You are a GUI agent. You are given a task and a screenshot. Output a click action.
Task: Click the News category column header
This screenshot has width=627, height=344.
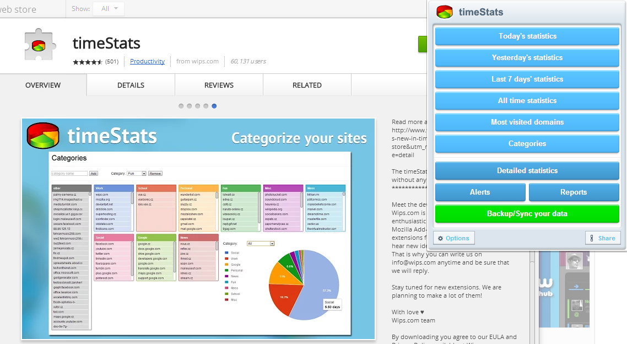click(x=198, y=238)
